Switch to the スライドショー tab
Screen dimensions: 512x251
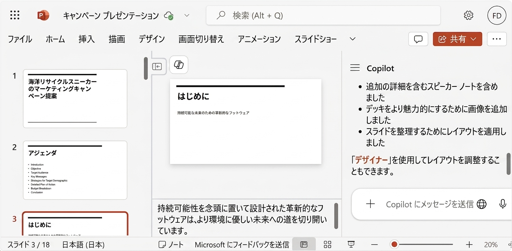tap(316, 39)
